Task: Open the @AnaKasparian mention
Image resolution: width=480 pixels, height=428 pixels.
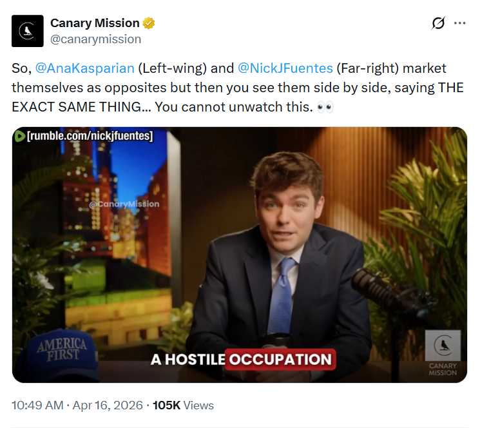Action: pyautogui.click(x=85, y=68)
